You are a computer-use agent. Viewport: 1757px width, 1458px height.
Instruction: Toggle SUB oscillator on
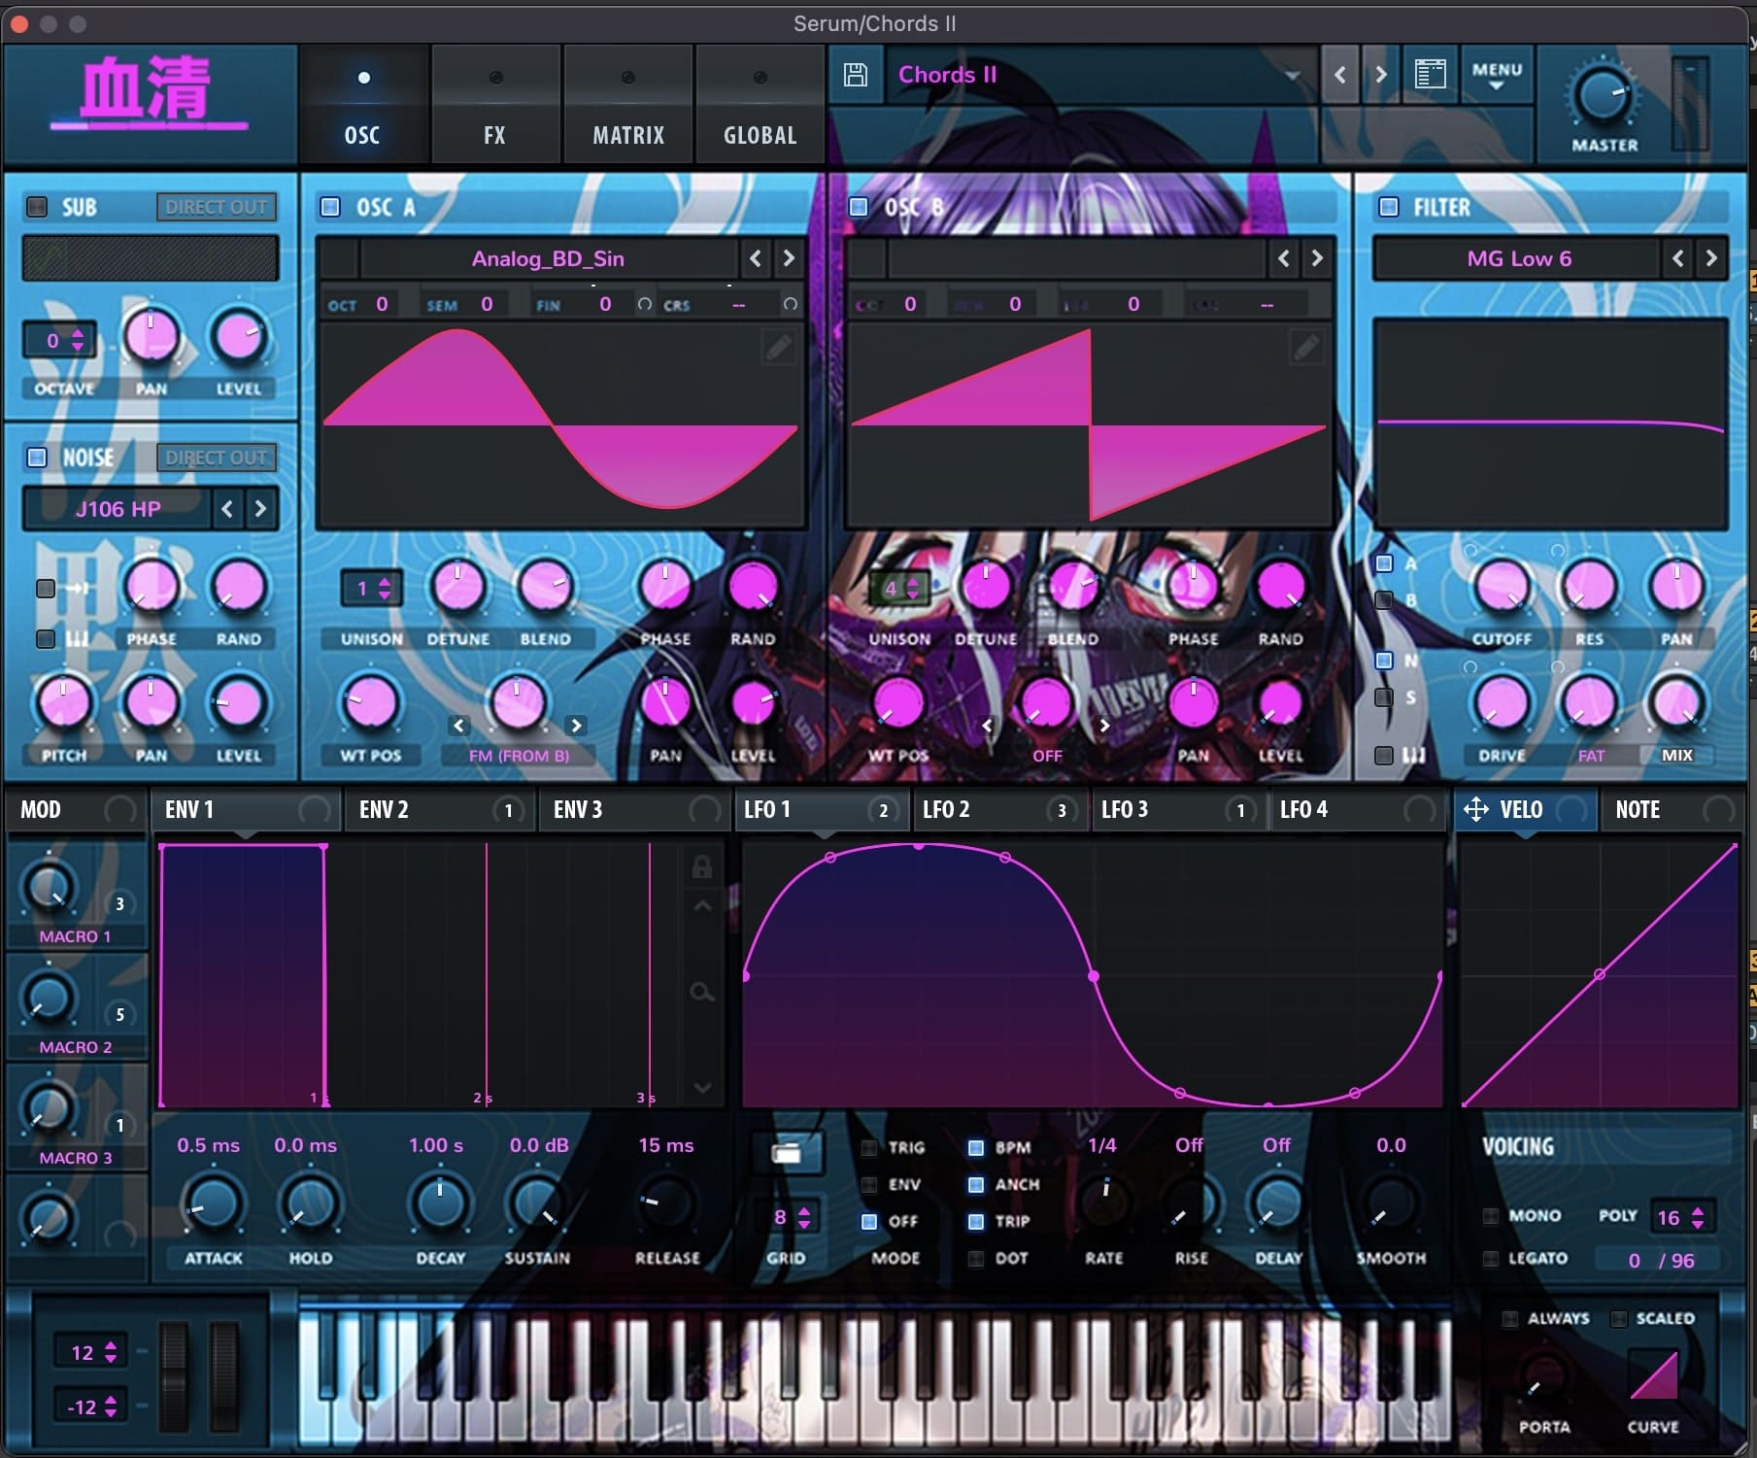[x=37, y=206]
